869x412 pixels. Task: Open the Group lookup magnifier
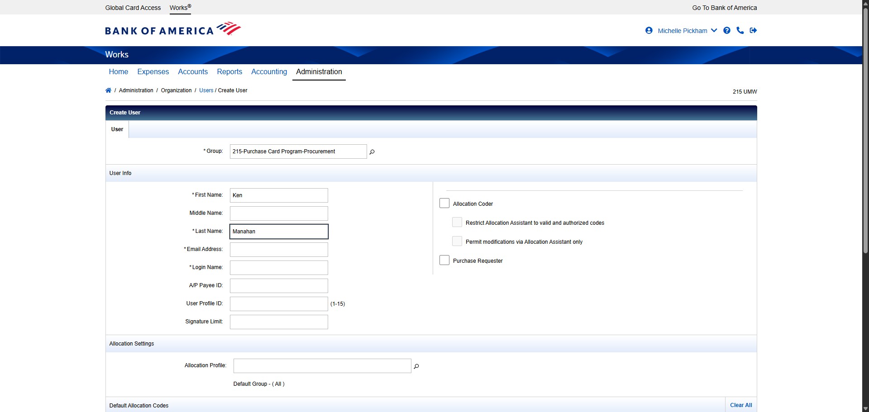372,152
